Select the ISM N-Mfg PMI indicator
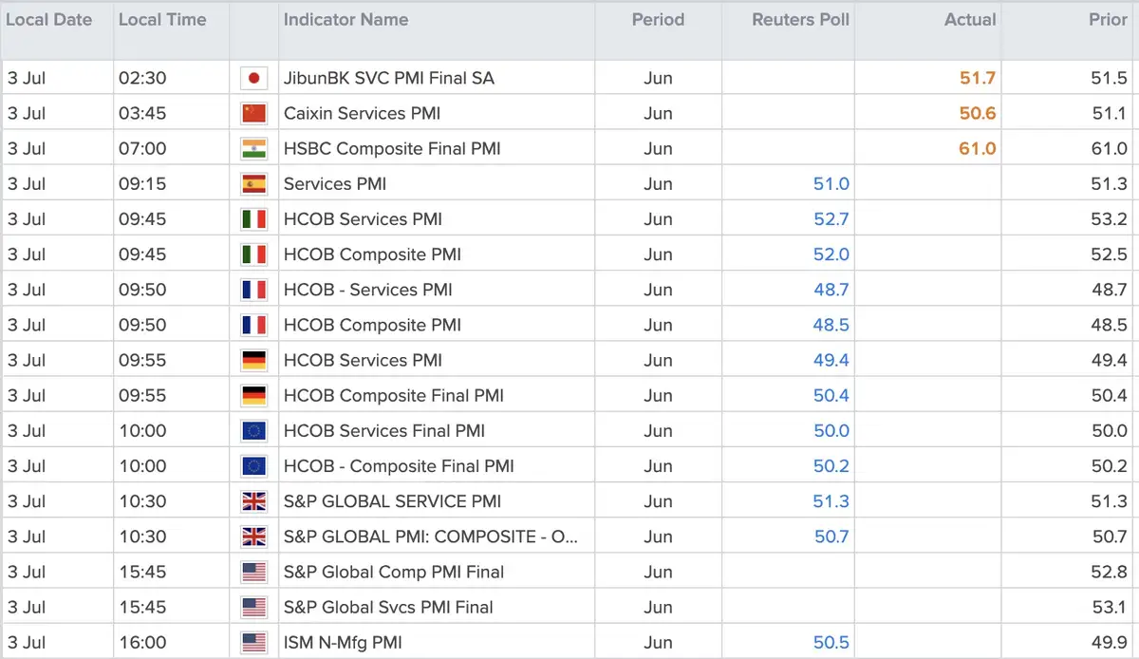This screenshot has width=1139, height=659. click(x=343, y=642)
